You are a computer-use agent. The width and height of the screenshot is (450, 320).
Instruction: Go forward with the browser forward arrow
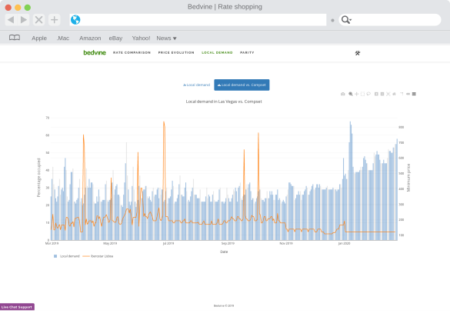point(24,20)
